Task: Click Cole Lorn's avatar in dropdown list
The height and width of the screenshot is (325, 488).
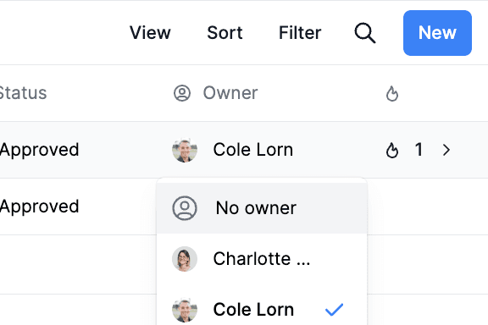Action: [x=185, y=310]
